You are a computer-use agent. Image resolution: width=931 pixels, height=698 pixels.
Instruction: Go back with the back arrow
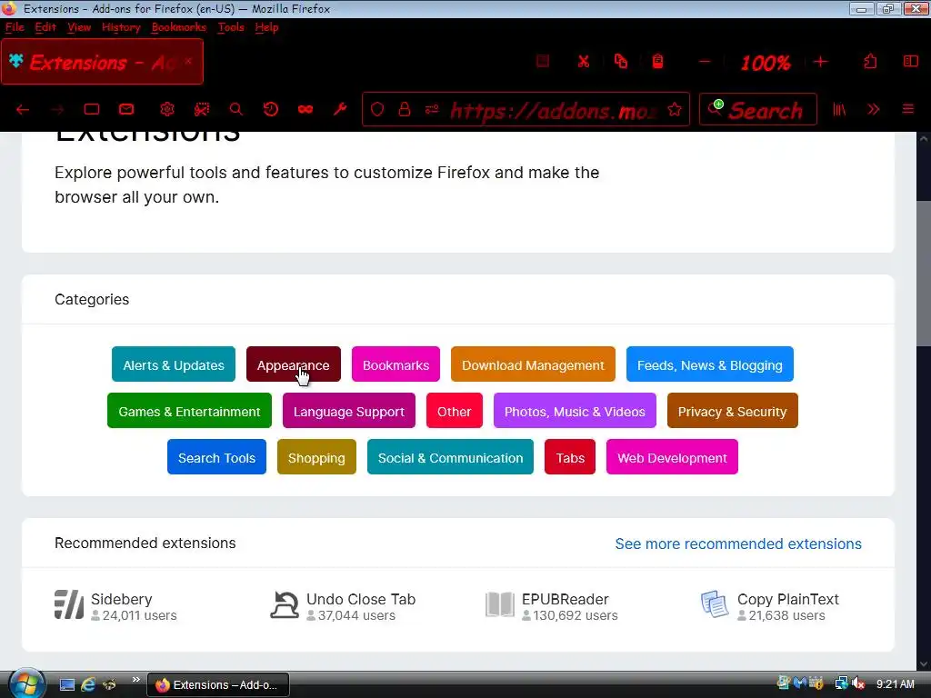point(23,109)
